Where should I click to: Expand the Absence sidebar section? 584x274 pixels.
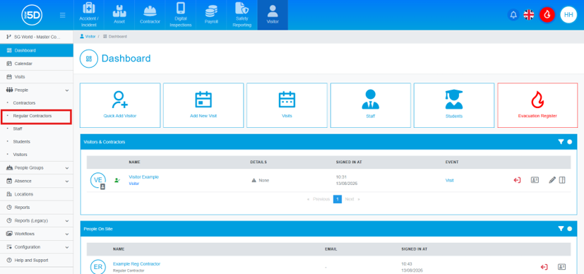click(37, 181)
